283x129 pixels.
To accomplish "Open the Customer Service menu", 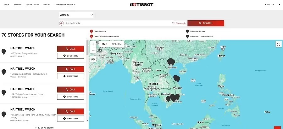I will pyautogui.click(x=65, y=4).
